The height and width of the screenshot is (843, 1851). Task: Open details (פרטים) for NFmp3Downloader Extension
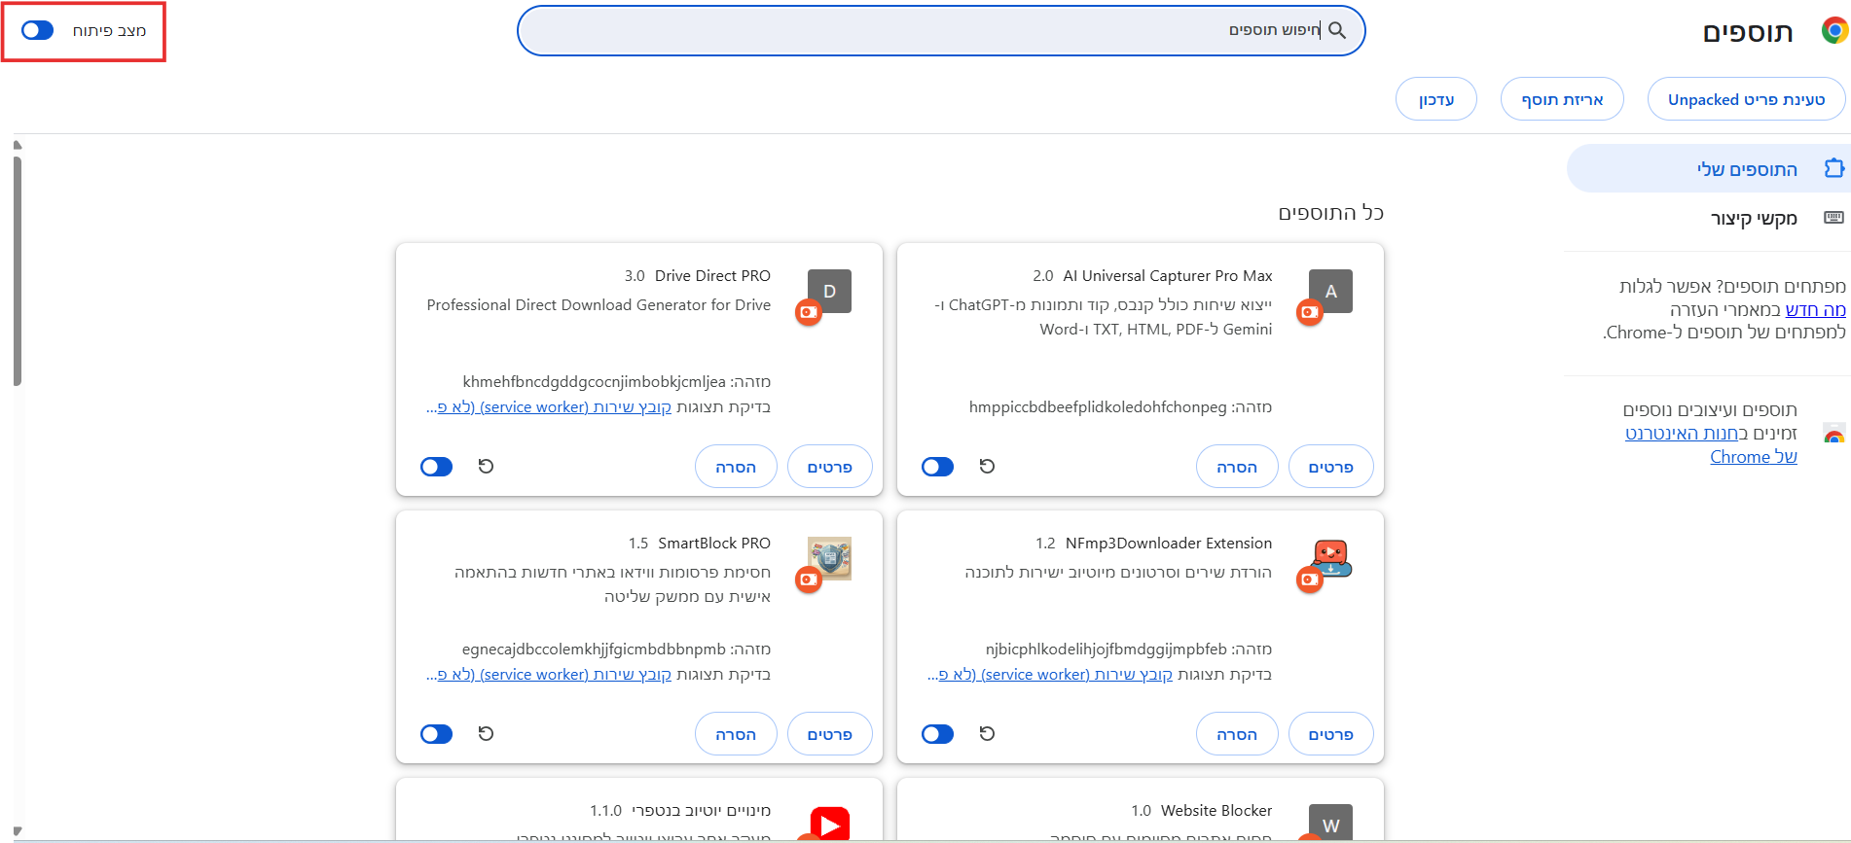1330,734
